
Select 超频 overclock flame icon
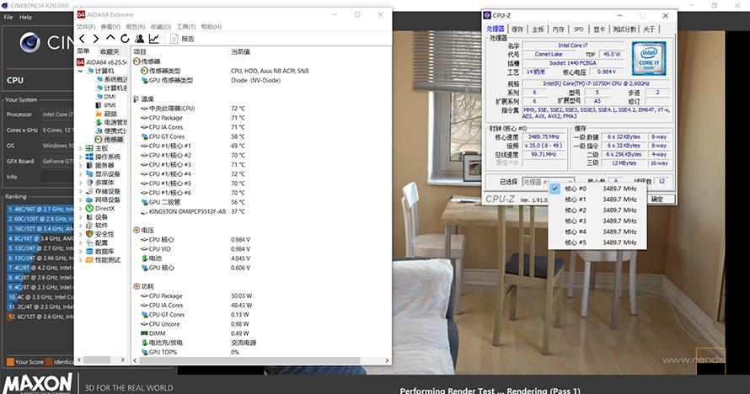coord(98,114)
